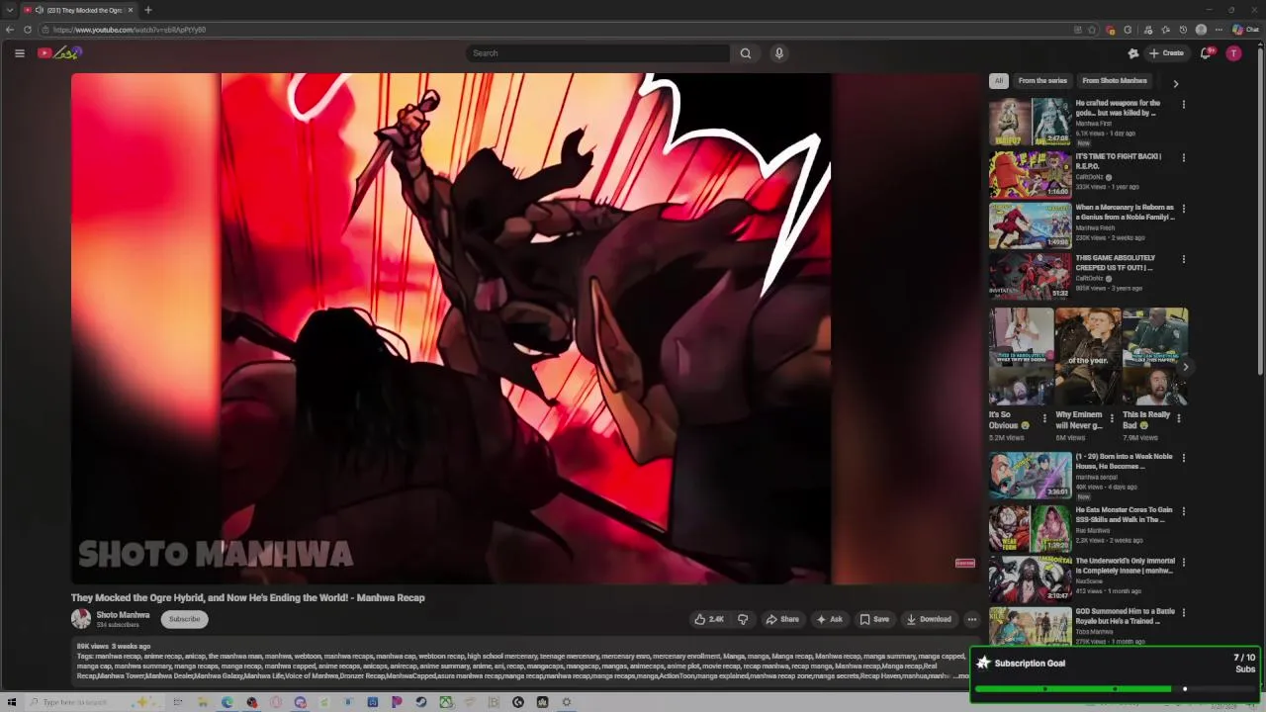This screenshot has width=1266, height=712.
Task: Show more filter chips arrow
Action: (1176, 83)
